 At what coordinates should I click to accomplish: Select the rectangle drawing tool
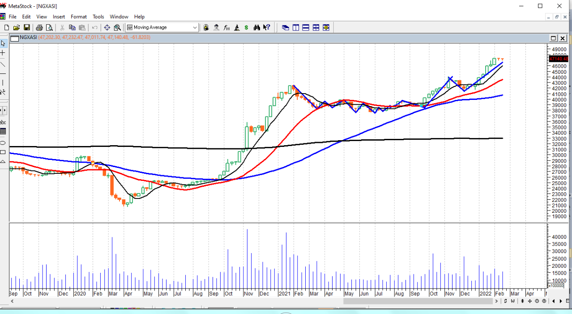(3, 152)
